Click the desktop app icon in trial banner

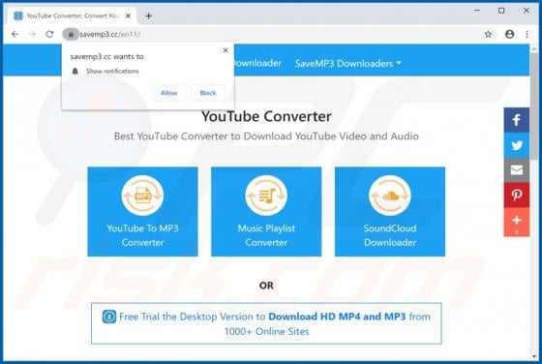click(109, 317)
